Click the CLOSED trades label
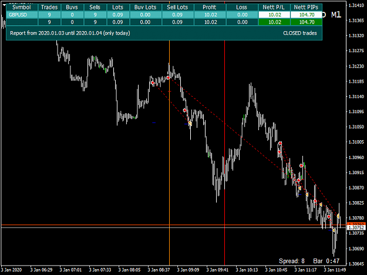 [x=300, y=33]
